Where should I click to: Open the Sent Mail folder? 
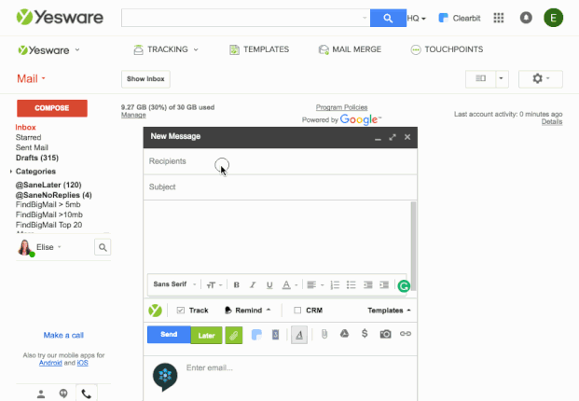32,147
